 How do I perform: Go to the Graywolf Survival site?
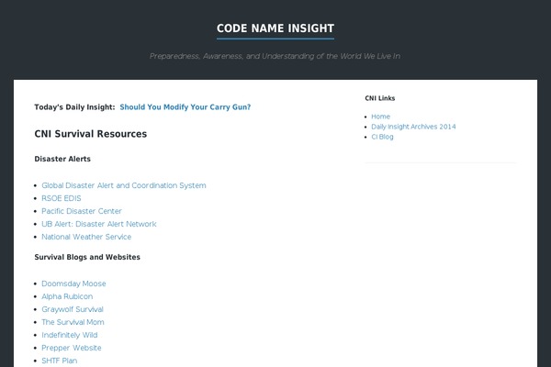pos(73,309)
